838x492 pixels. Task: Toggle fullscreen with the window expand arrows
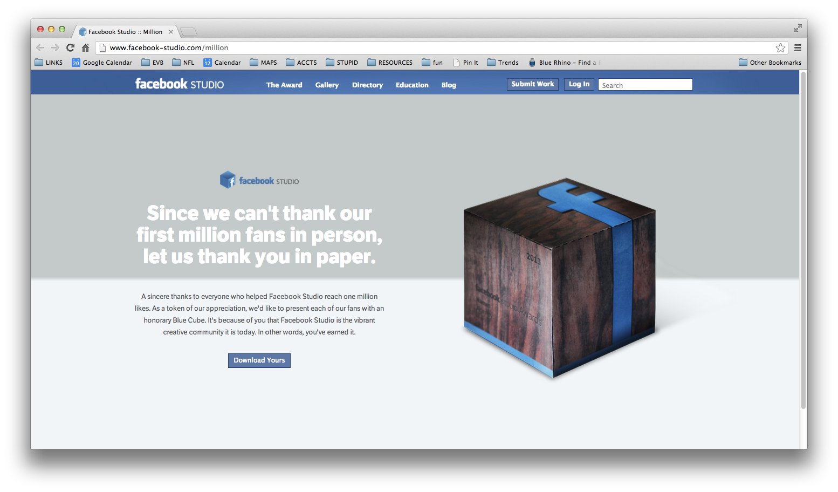click(x=798, y=28)
